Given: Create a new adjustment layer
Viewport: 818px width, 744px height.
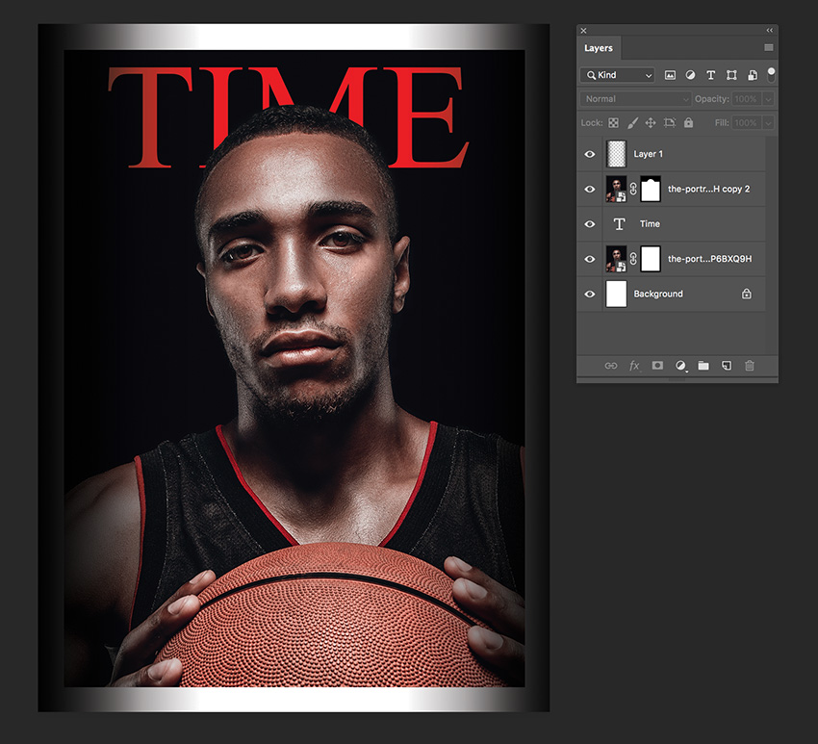Looking at the screenshot, I should tap(680, 366).
